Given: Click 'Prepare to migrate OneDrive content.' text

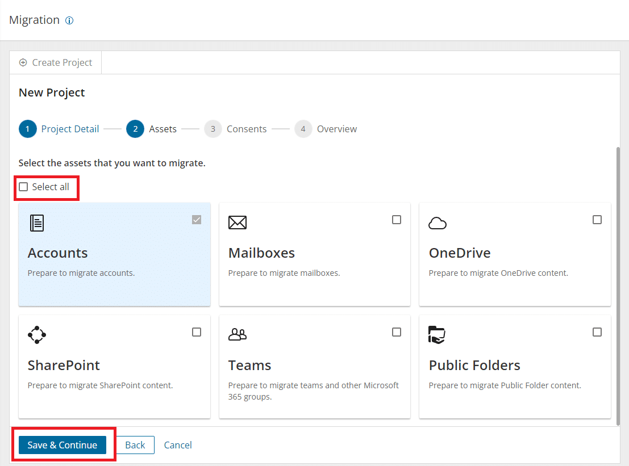Looking at the screenshot, I should pyautogui.click(x=499, y=273).
